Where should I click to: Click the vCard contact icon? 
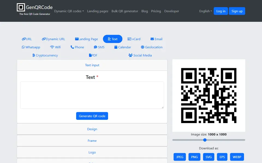129,39
